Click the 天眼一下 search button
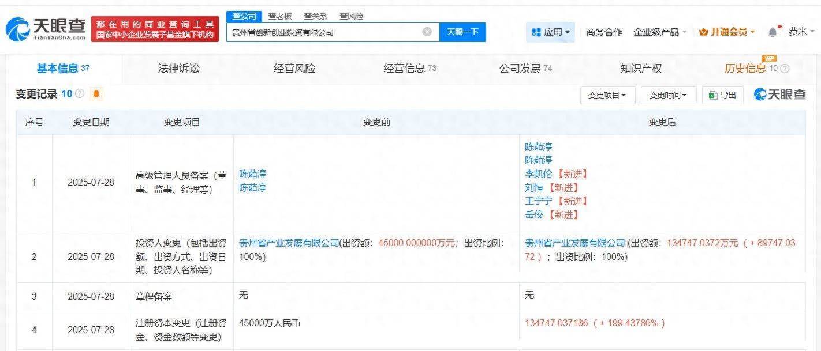821x351 pixels. point(462,32)
